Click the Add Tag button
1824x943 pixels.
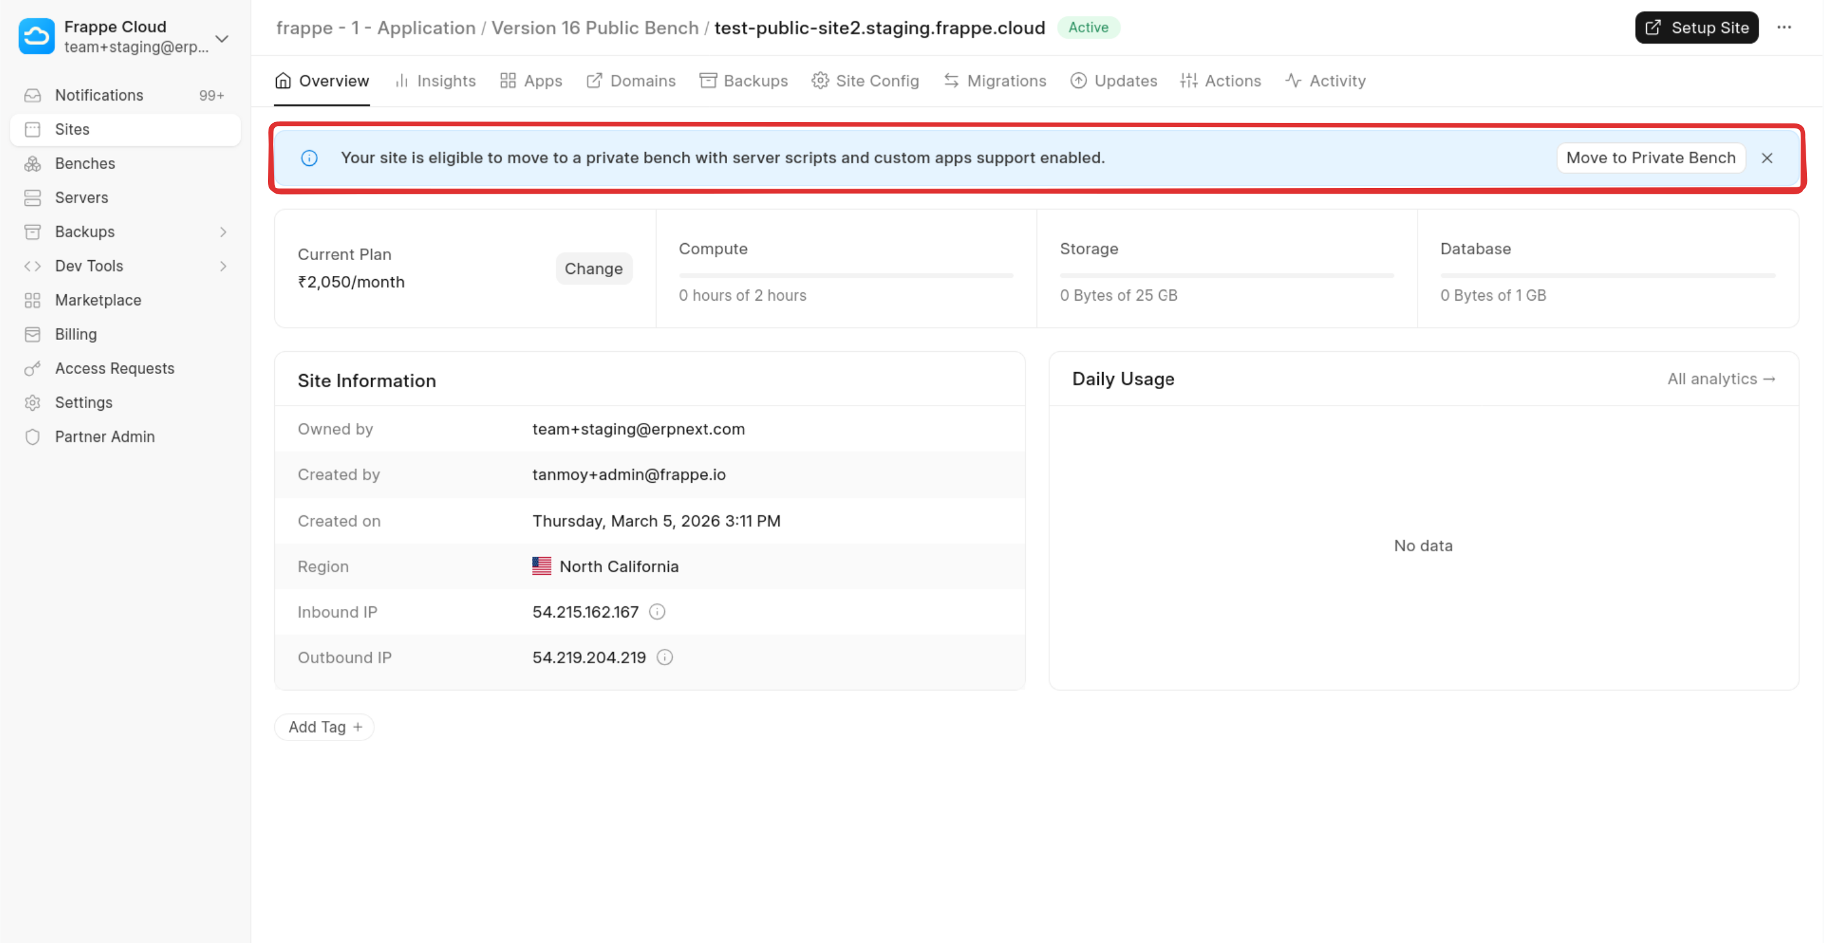pyautogui.click(x=324, y=727)
